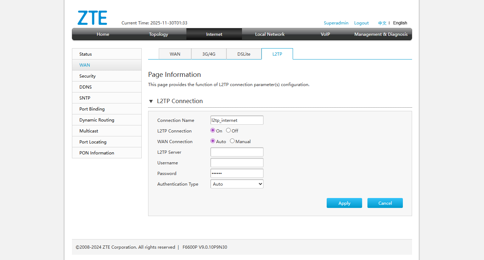Screen dimensions: 484x260
Task: Set WAN Connection to Auto
Action: click(213, 141)
